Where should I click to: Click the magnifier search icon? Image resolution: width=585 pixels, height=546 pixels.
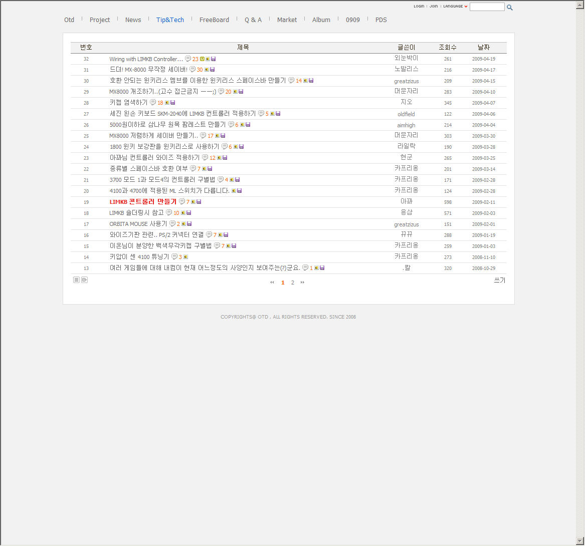pos(510,8)
